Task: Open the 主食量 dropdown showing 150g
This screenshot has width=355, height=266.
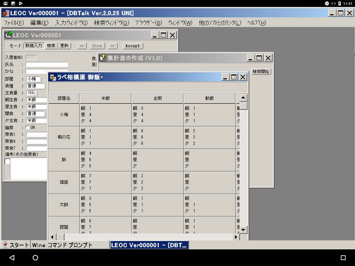Action: [x=32, y=93]
